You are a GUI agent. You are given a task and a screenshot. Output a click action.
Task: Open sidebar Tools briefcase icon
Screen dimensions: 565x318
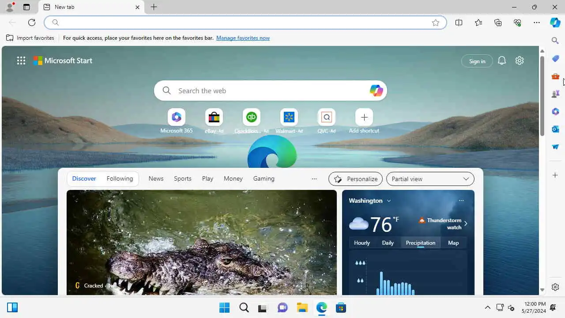coord(555,76)
